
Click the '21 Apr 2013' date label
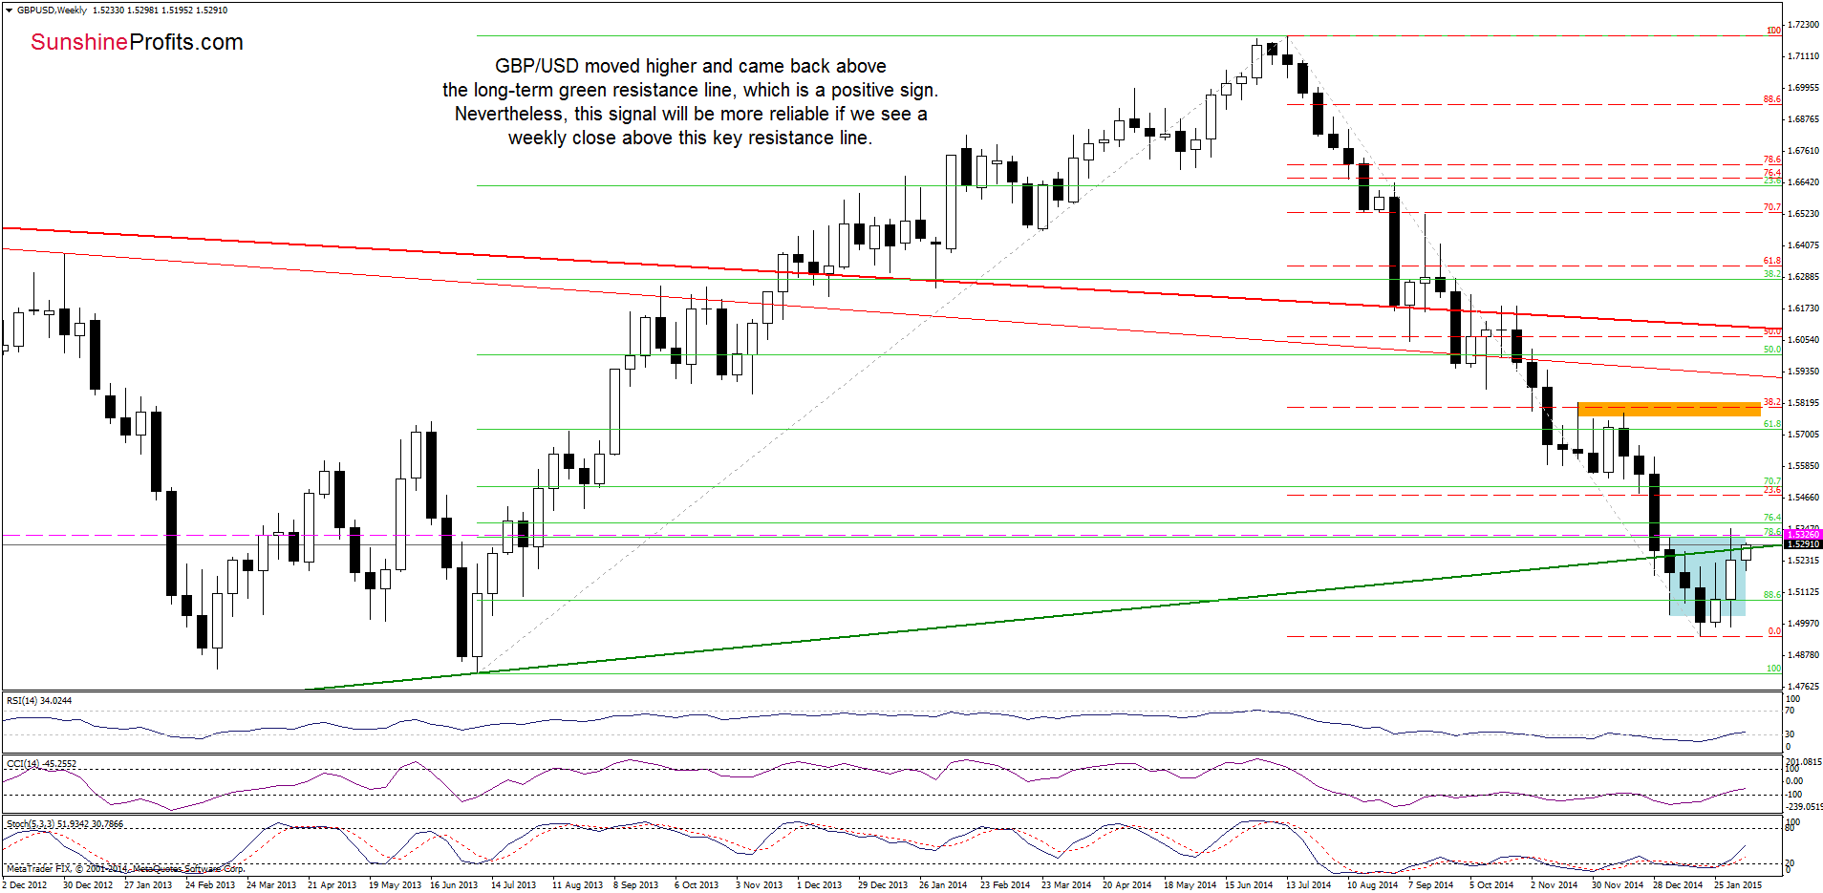click(332, 885)
